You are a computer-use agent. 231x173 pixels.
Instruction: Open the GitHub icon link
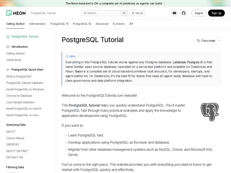184,13
